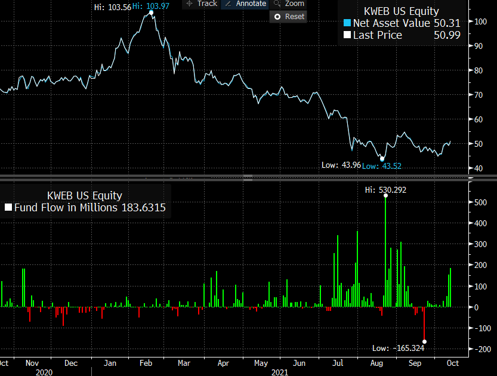
Task: Click the Fund Flow white legend square
Action: pos(8,208)
